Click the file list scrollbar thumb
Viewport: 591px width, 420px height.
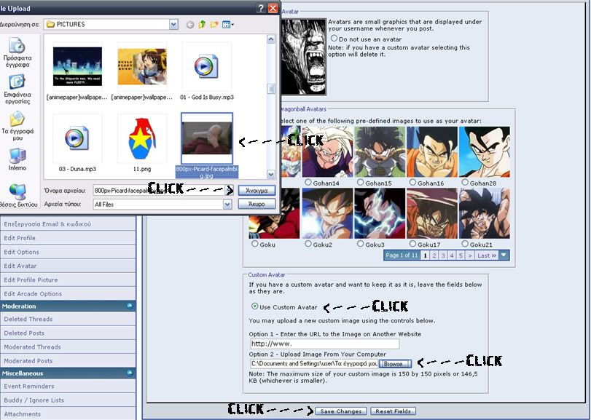271,89
